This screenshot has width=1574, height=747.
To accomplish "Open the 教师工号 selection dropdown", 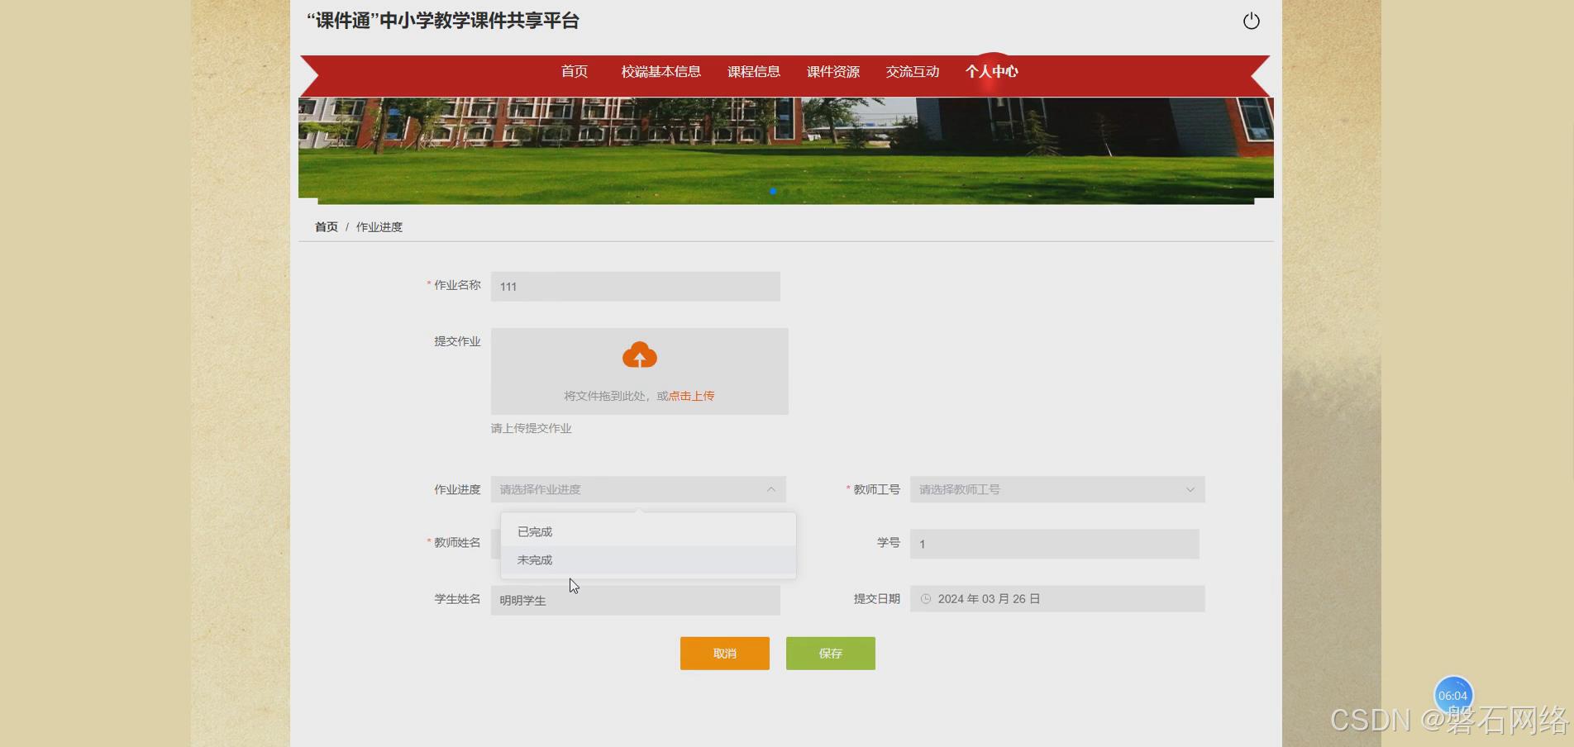I will click(x=1056, y=489).
